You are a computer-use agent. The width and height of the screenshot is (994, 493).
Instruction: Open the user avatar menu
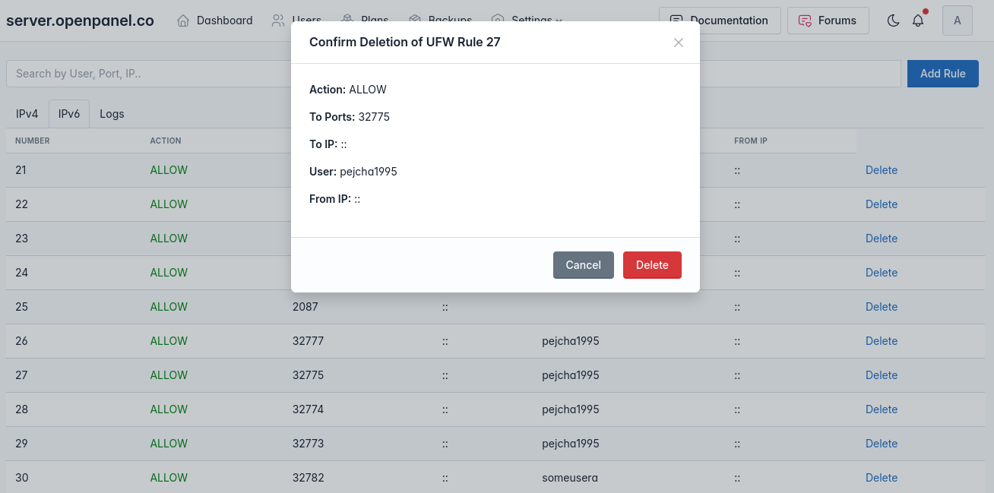click(957, 21)
